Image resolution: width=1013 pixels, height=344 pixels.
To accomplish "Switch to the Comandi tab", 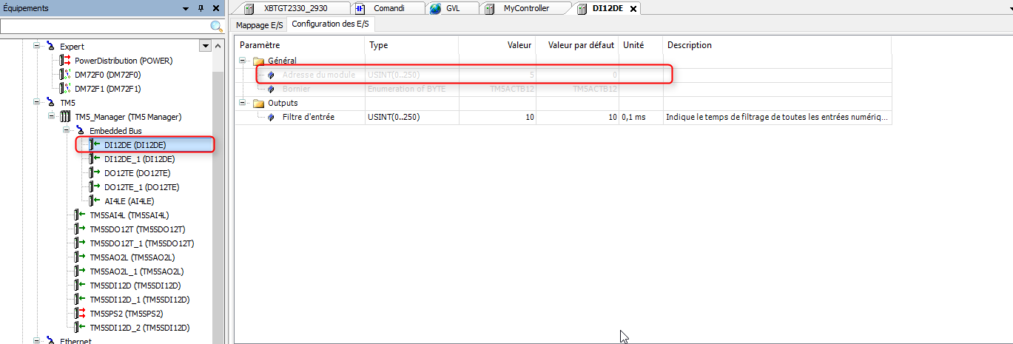I will point(387,8).
